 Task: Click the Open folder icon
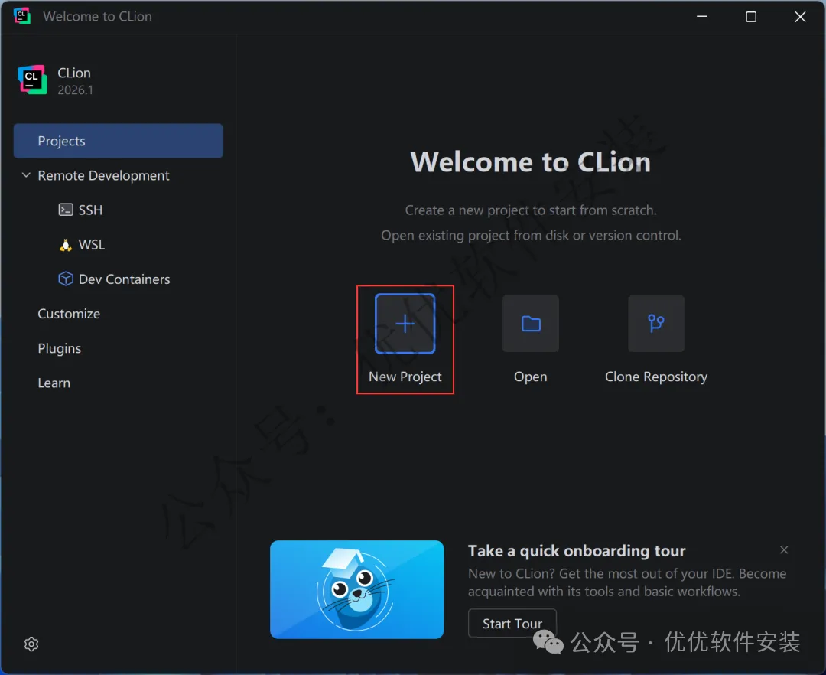coord(531,324)
